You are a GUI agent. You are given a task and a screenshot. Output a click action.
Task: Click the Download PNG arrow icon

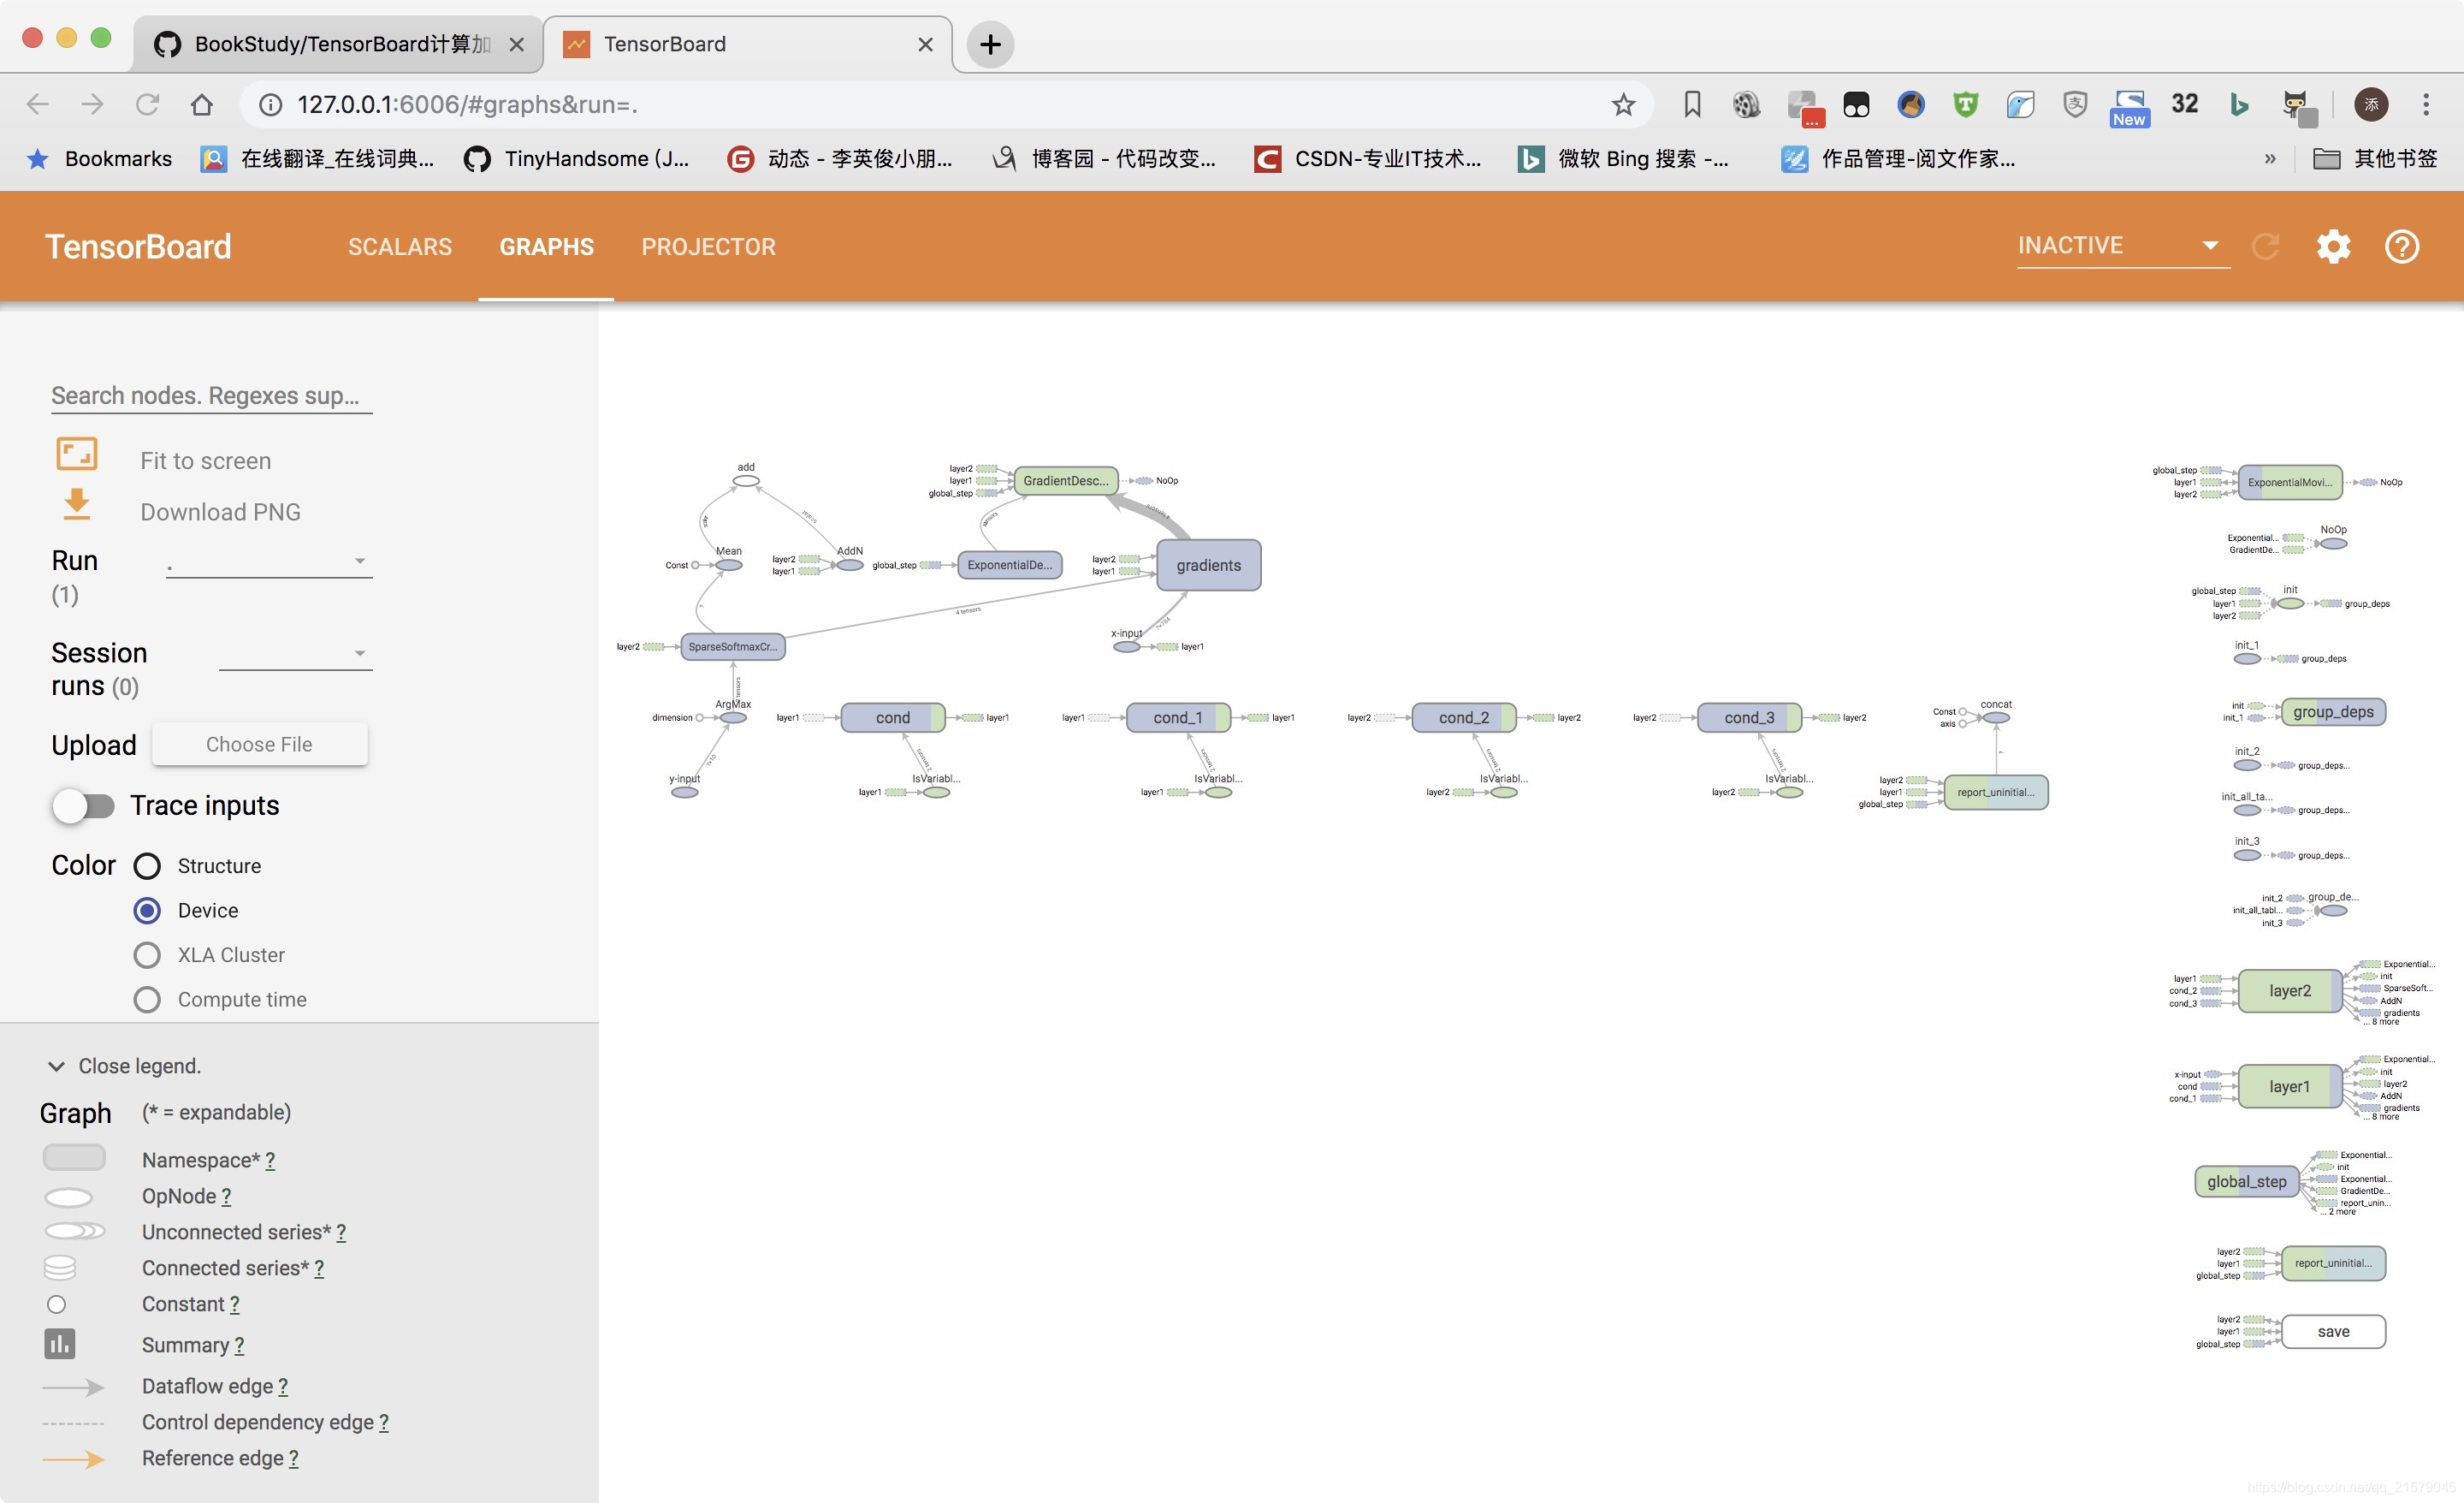[76, 505]
